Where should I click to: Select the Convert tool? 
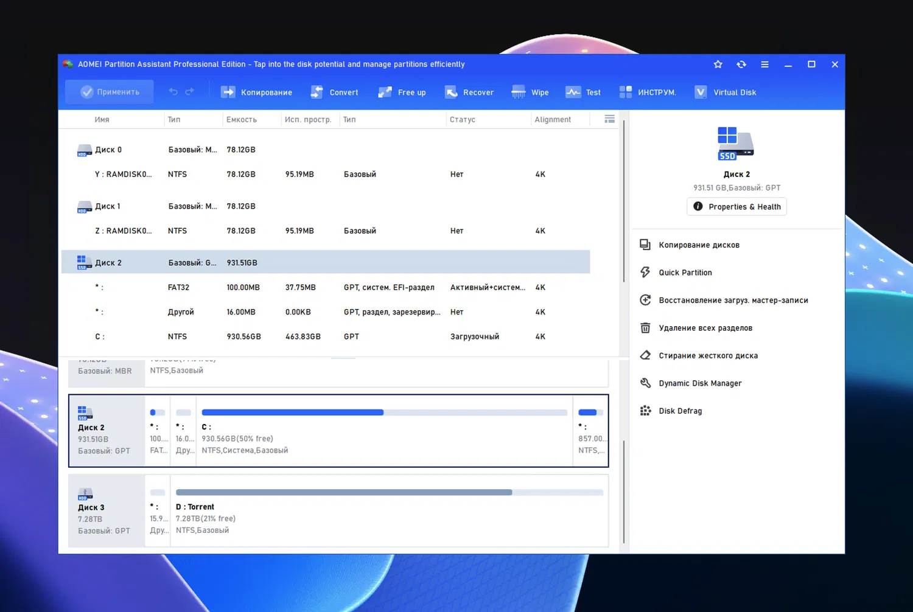[334, 92]
